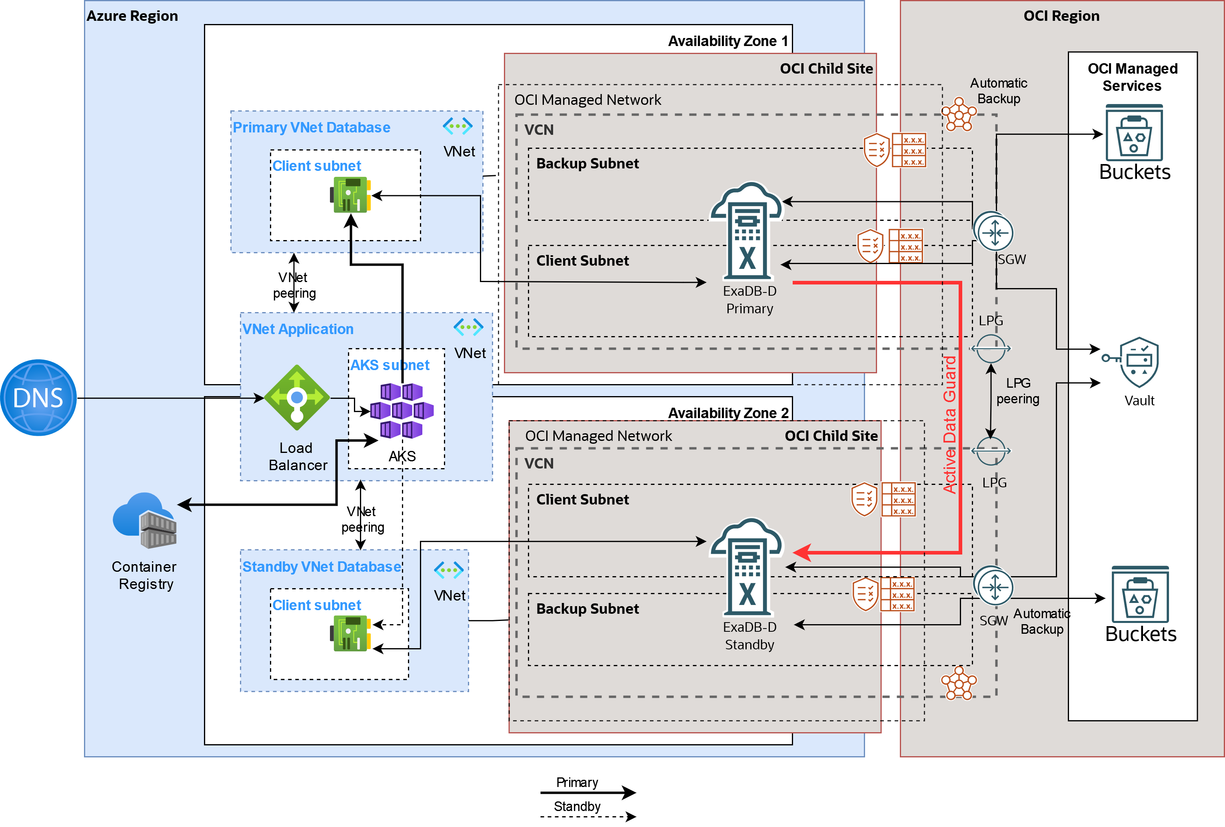Select the lower SGW service gateway icon
The height and width of the screenshot is (827, 1225).
(x=993, y=586)
